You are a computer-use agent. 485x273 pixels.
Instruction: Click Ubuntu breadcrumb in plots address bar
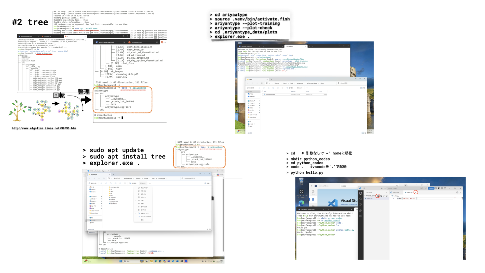(277, 83)
